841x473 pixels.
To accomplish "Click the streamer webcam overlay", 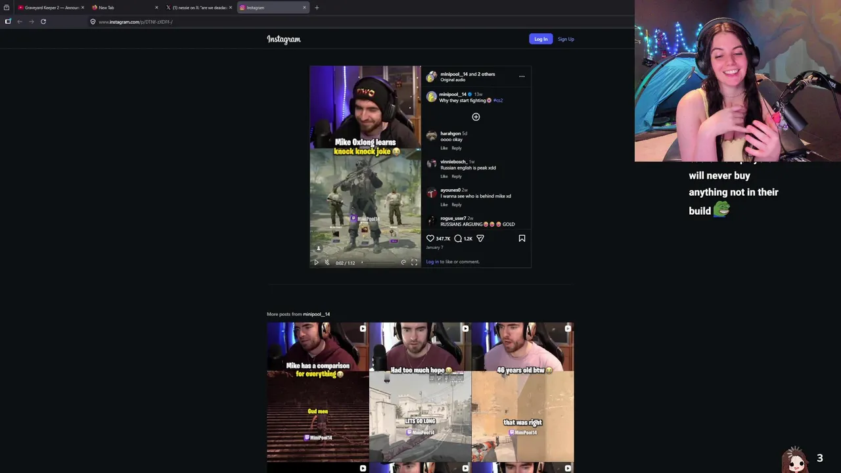I will 738,81.
